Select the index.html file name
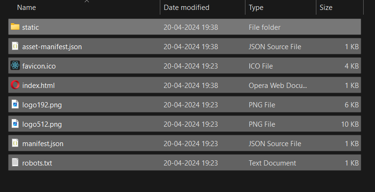Viewport: 375px width, 192px height. tap(38, 86)
